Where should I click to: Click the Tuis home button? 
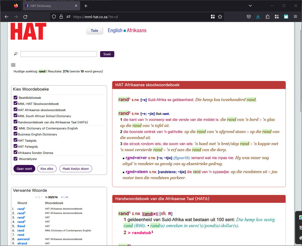pos(94,30)
